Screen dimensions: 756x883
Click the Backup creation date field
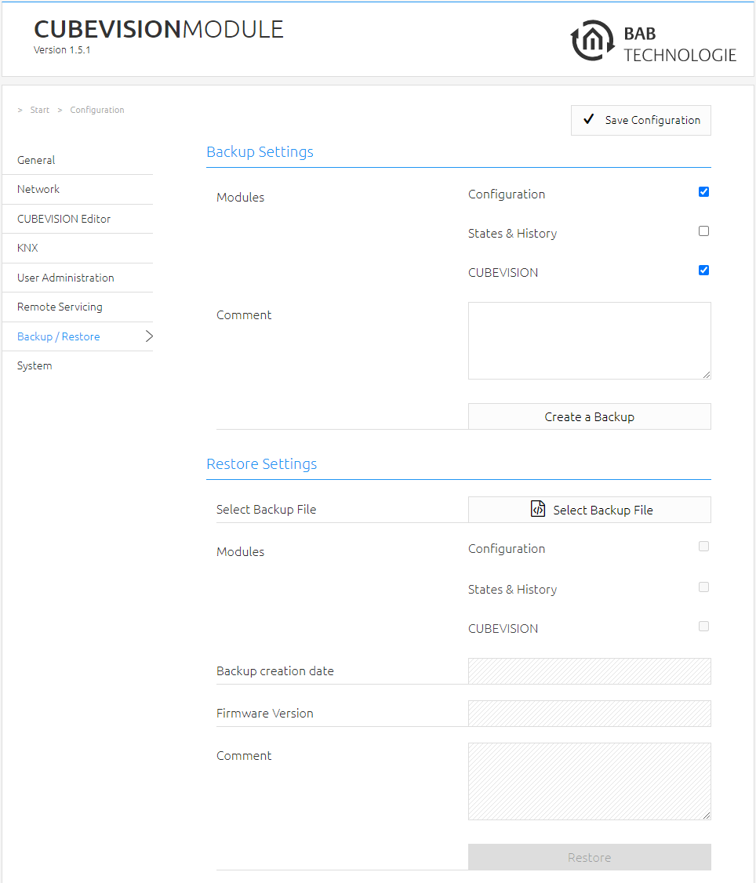[589, 671]
